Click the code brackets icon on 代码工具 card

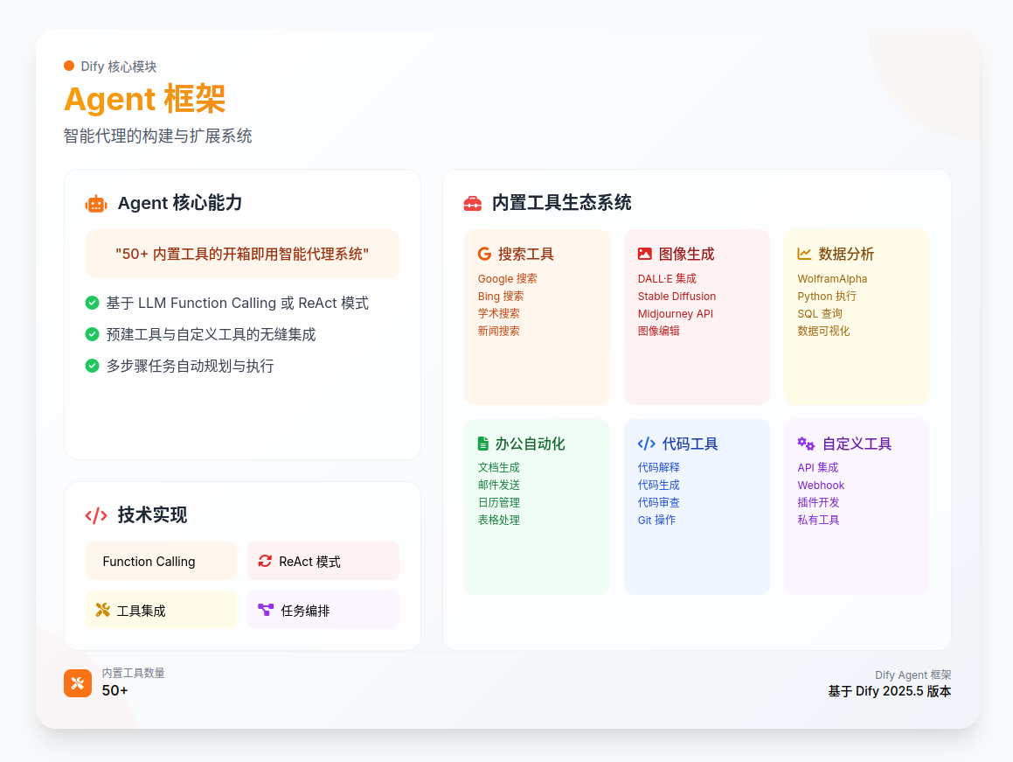coord(647,444)
